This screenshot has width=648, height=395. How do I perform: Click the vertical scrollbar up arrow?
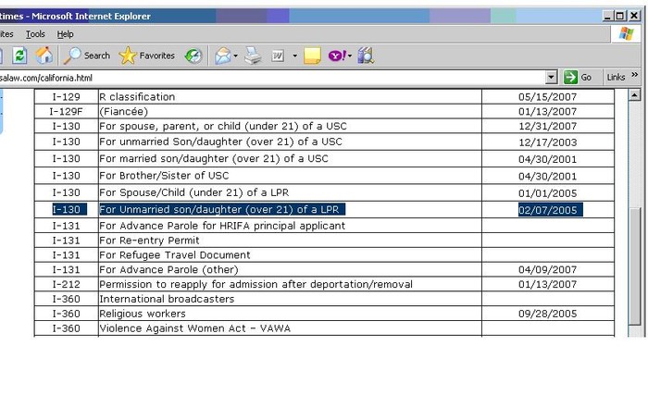point(635,95)
